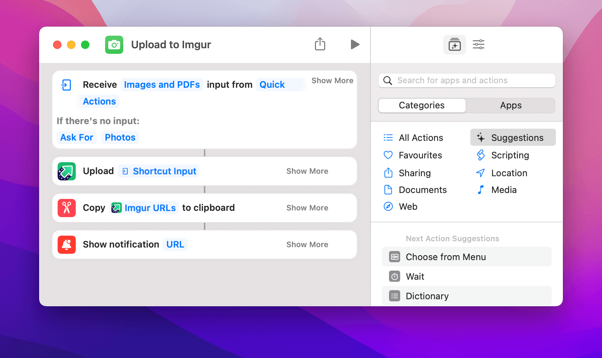Open the Media category

pos(504,190)
